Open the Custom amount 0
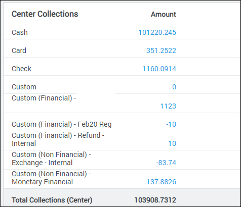Viewport: 241px width, 207px height. (174, 87)
